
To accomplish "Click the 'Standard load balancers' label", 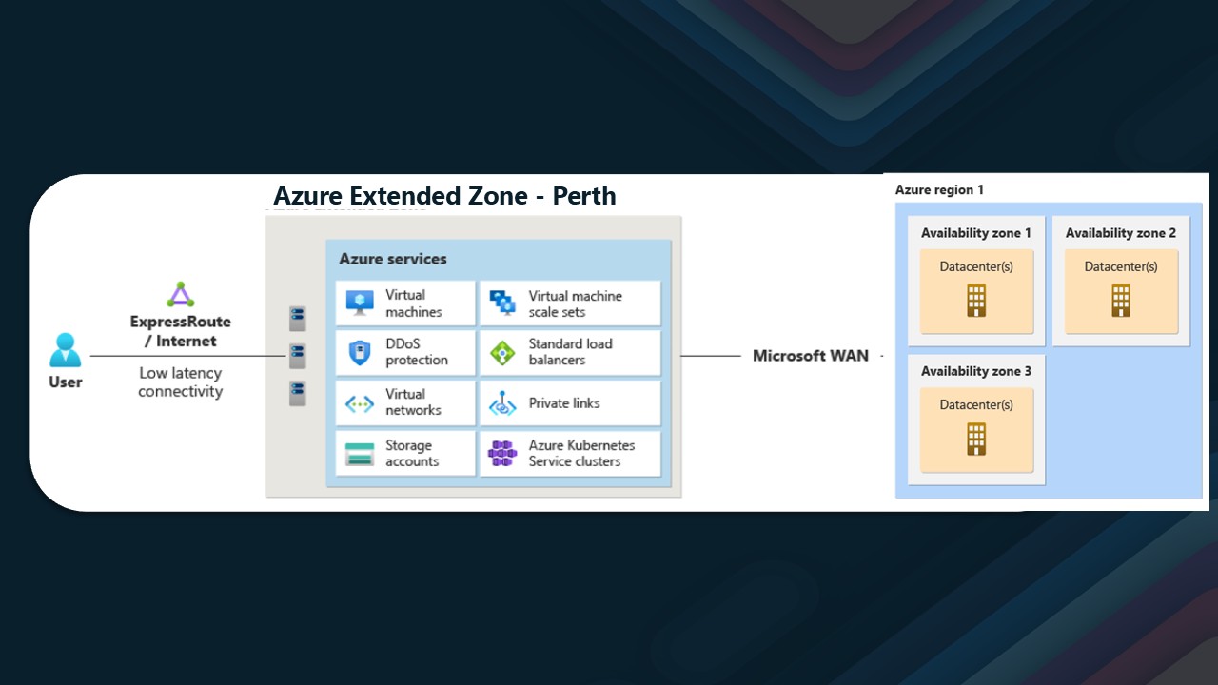I will (571, 352).
